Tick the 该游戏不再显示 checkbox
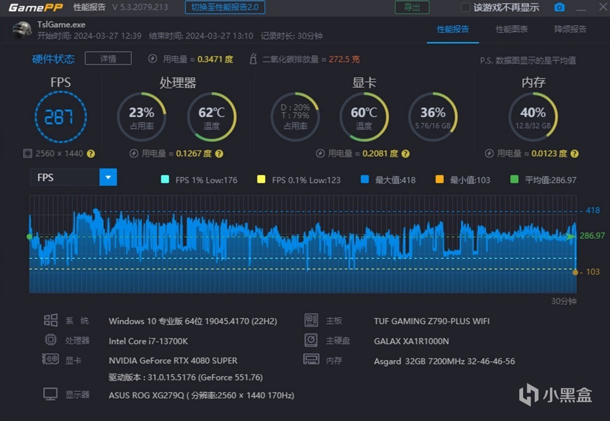The width and height of the screenshot is (610, 421). point(465,8)
